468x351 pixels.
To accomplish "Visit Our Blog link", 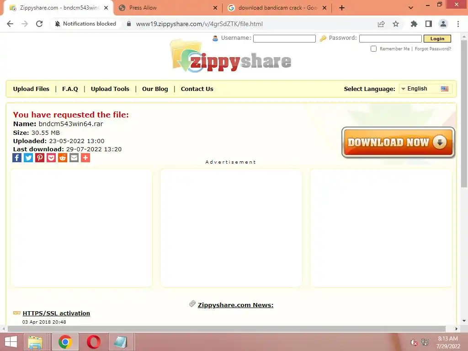I will [155, 89].
